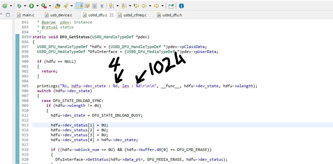The height and width of the screenshot is (164, 333).
Task: Collapse DFU_GetStatus function fold marker at line 895
Action: (30, 37)
